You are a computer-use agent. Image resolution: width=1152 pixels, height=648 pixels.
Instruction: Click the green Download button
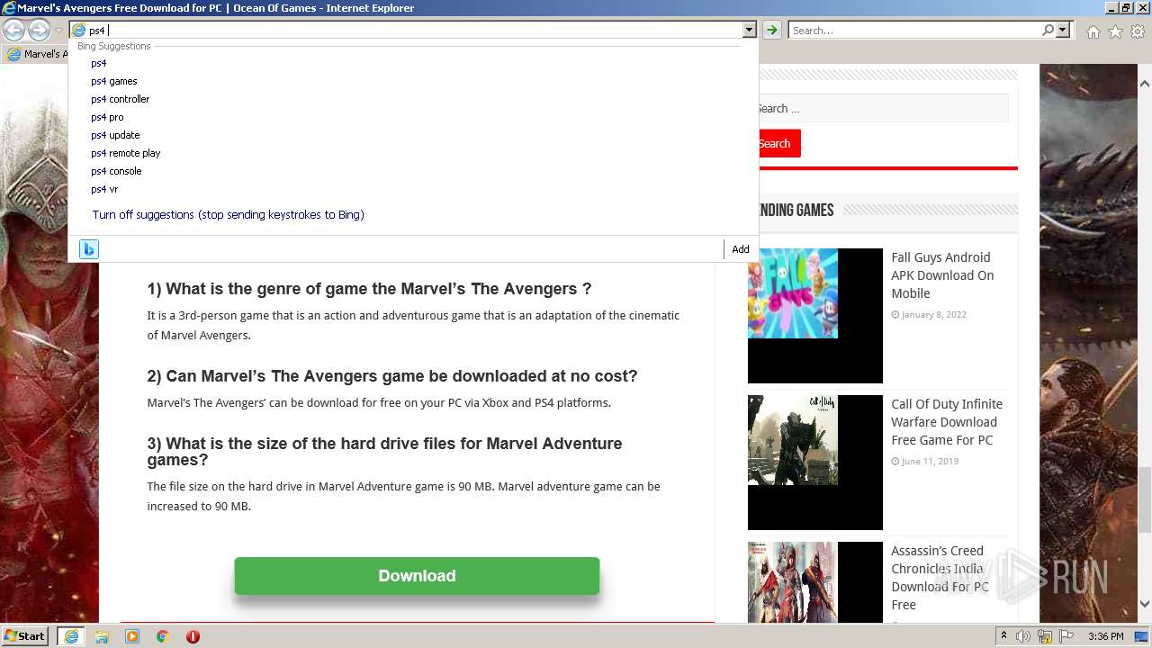tap(417, 576)
